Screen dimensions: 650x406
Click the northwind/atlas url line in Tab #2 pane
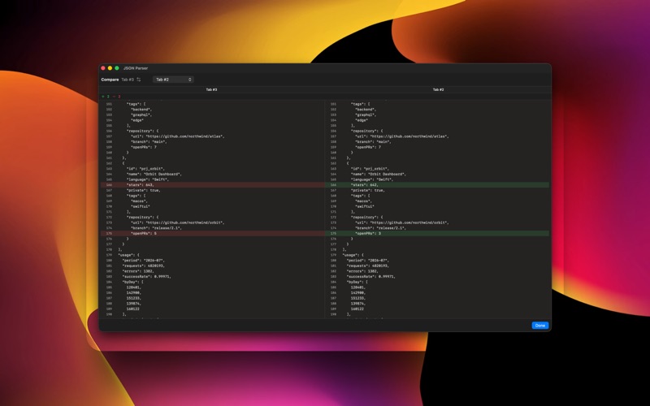401,136
